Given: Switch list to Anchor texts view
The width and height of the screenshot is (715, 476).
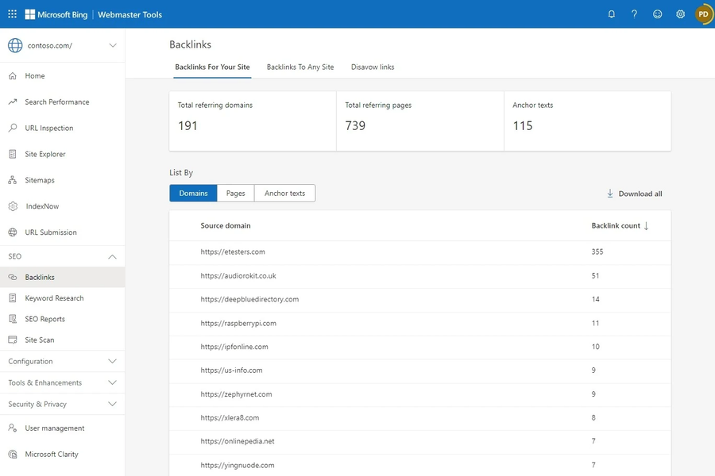Looking at the screenshot, I should click(284, 194).
